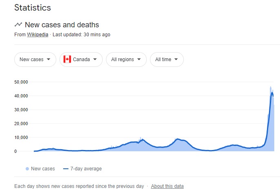Viewport: 280px width, 192px height.
Task: Click the arrow in the All regions pill
Action: [x=139, y=59]
